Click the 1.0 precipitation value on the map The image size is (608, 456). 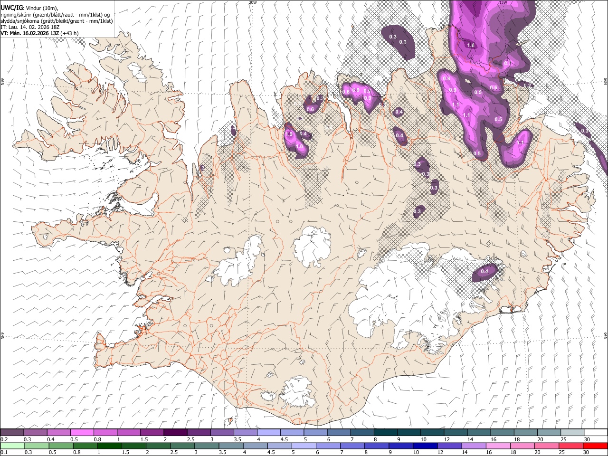(x=299, y=147)
